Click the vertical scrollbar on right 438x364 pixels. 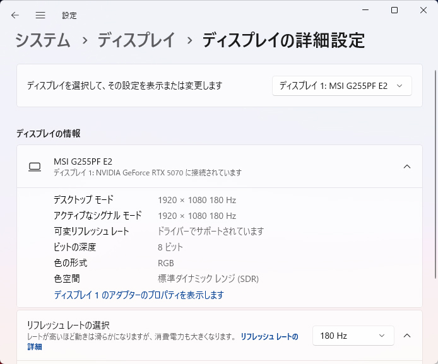(435, 174)
